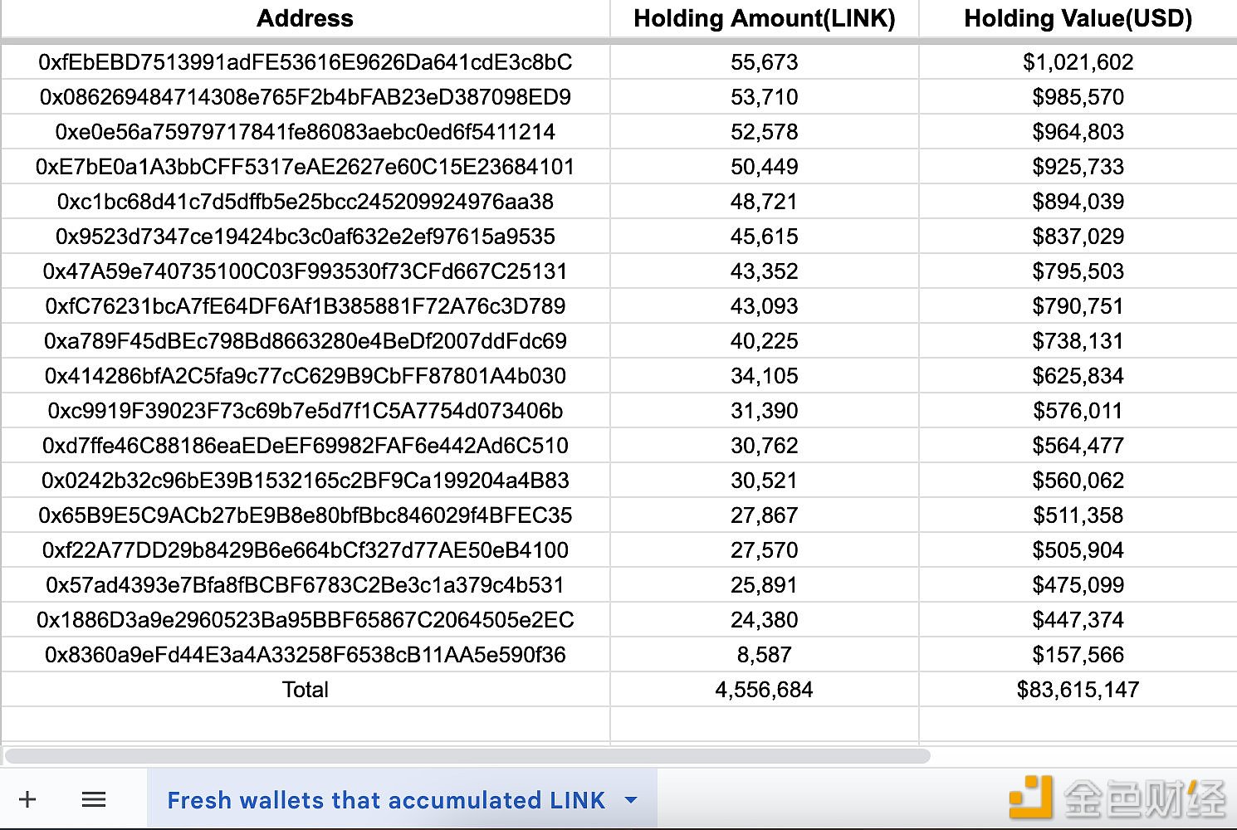1237x830 pixels.
Task: Select address cell starting 0xa789F45dBEc798Bd
Action: 305,341
